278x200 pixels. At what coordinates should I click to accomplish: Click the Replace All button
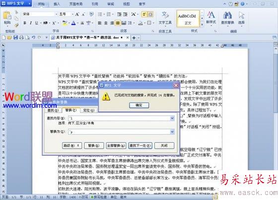pyautogui.click(x=116, y=145)
